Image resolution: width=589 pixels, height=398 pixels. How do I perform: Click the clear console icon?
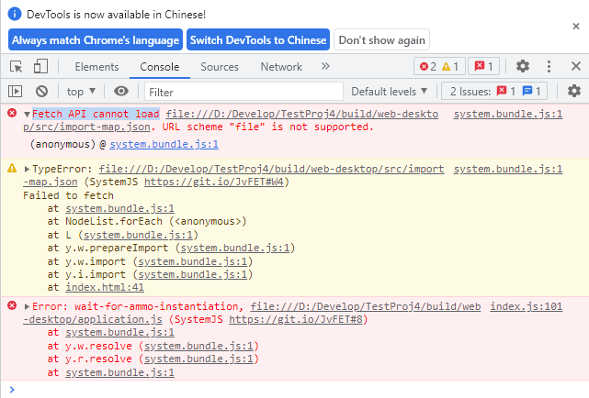(x=41, y=91)
